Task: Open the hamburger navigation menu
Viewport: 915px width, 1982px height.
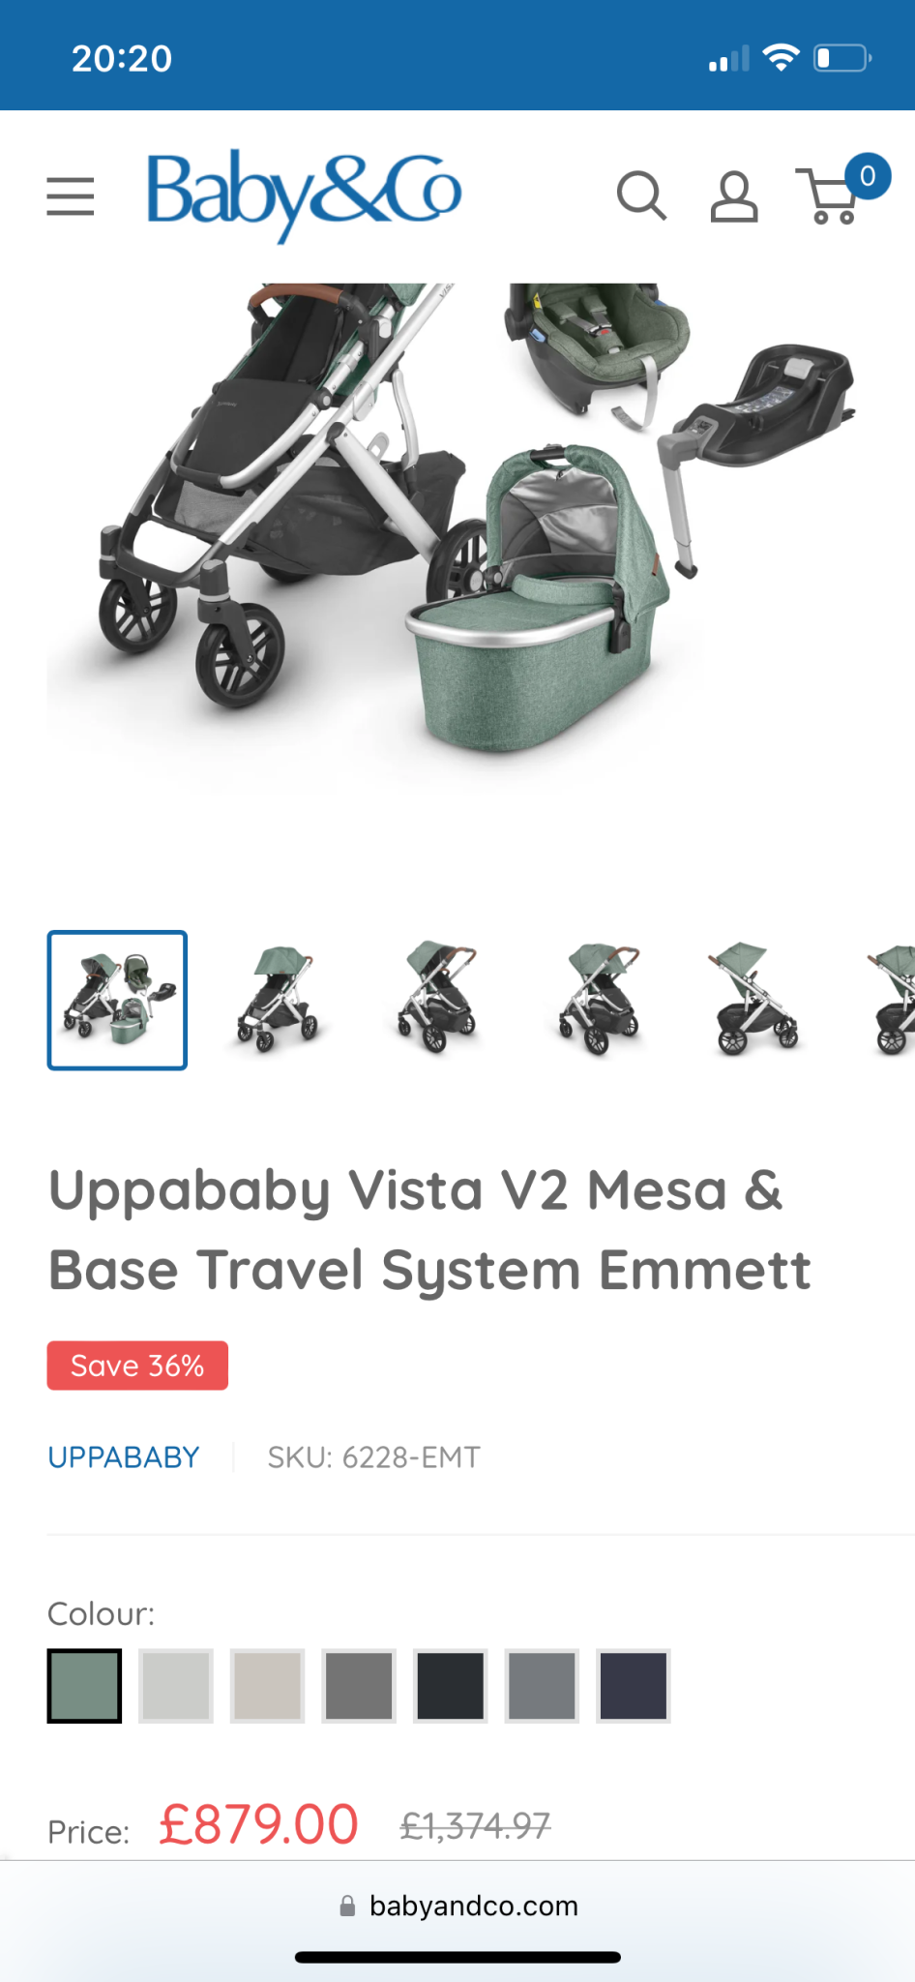Action: click(x=71, y=196)
